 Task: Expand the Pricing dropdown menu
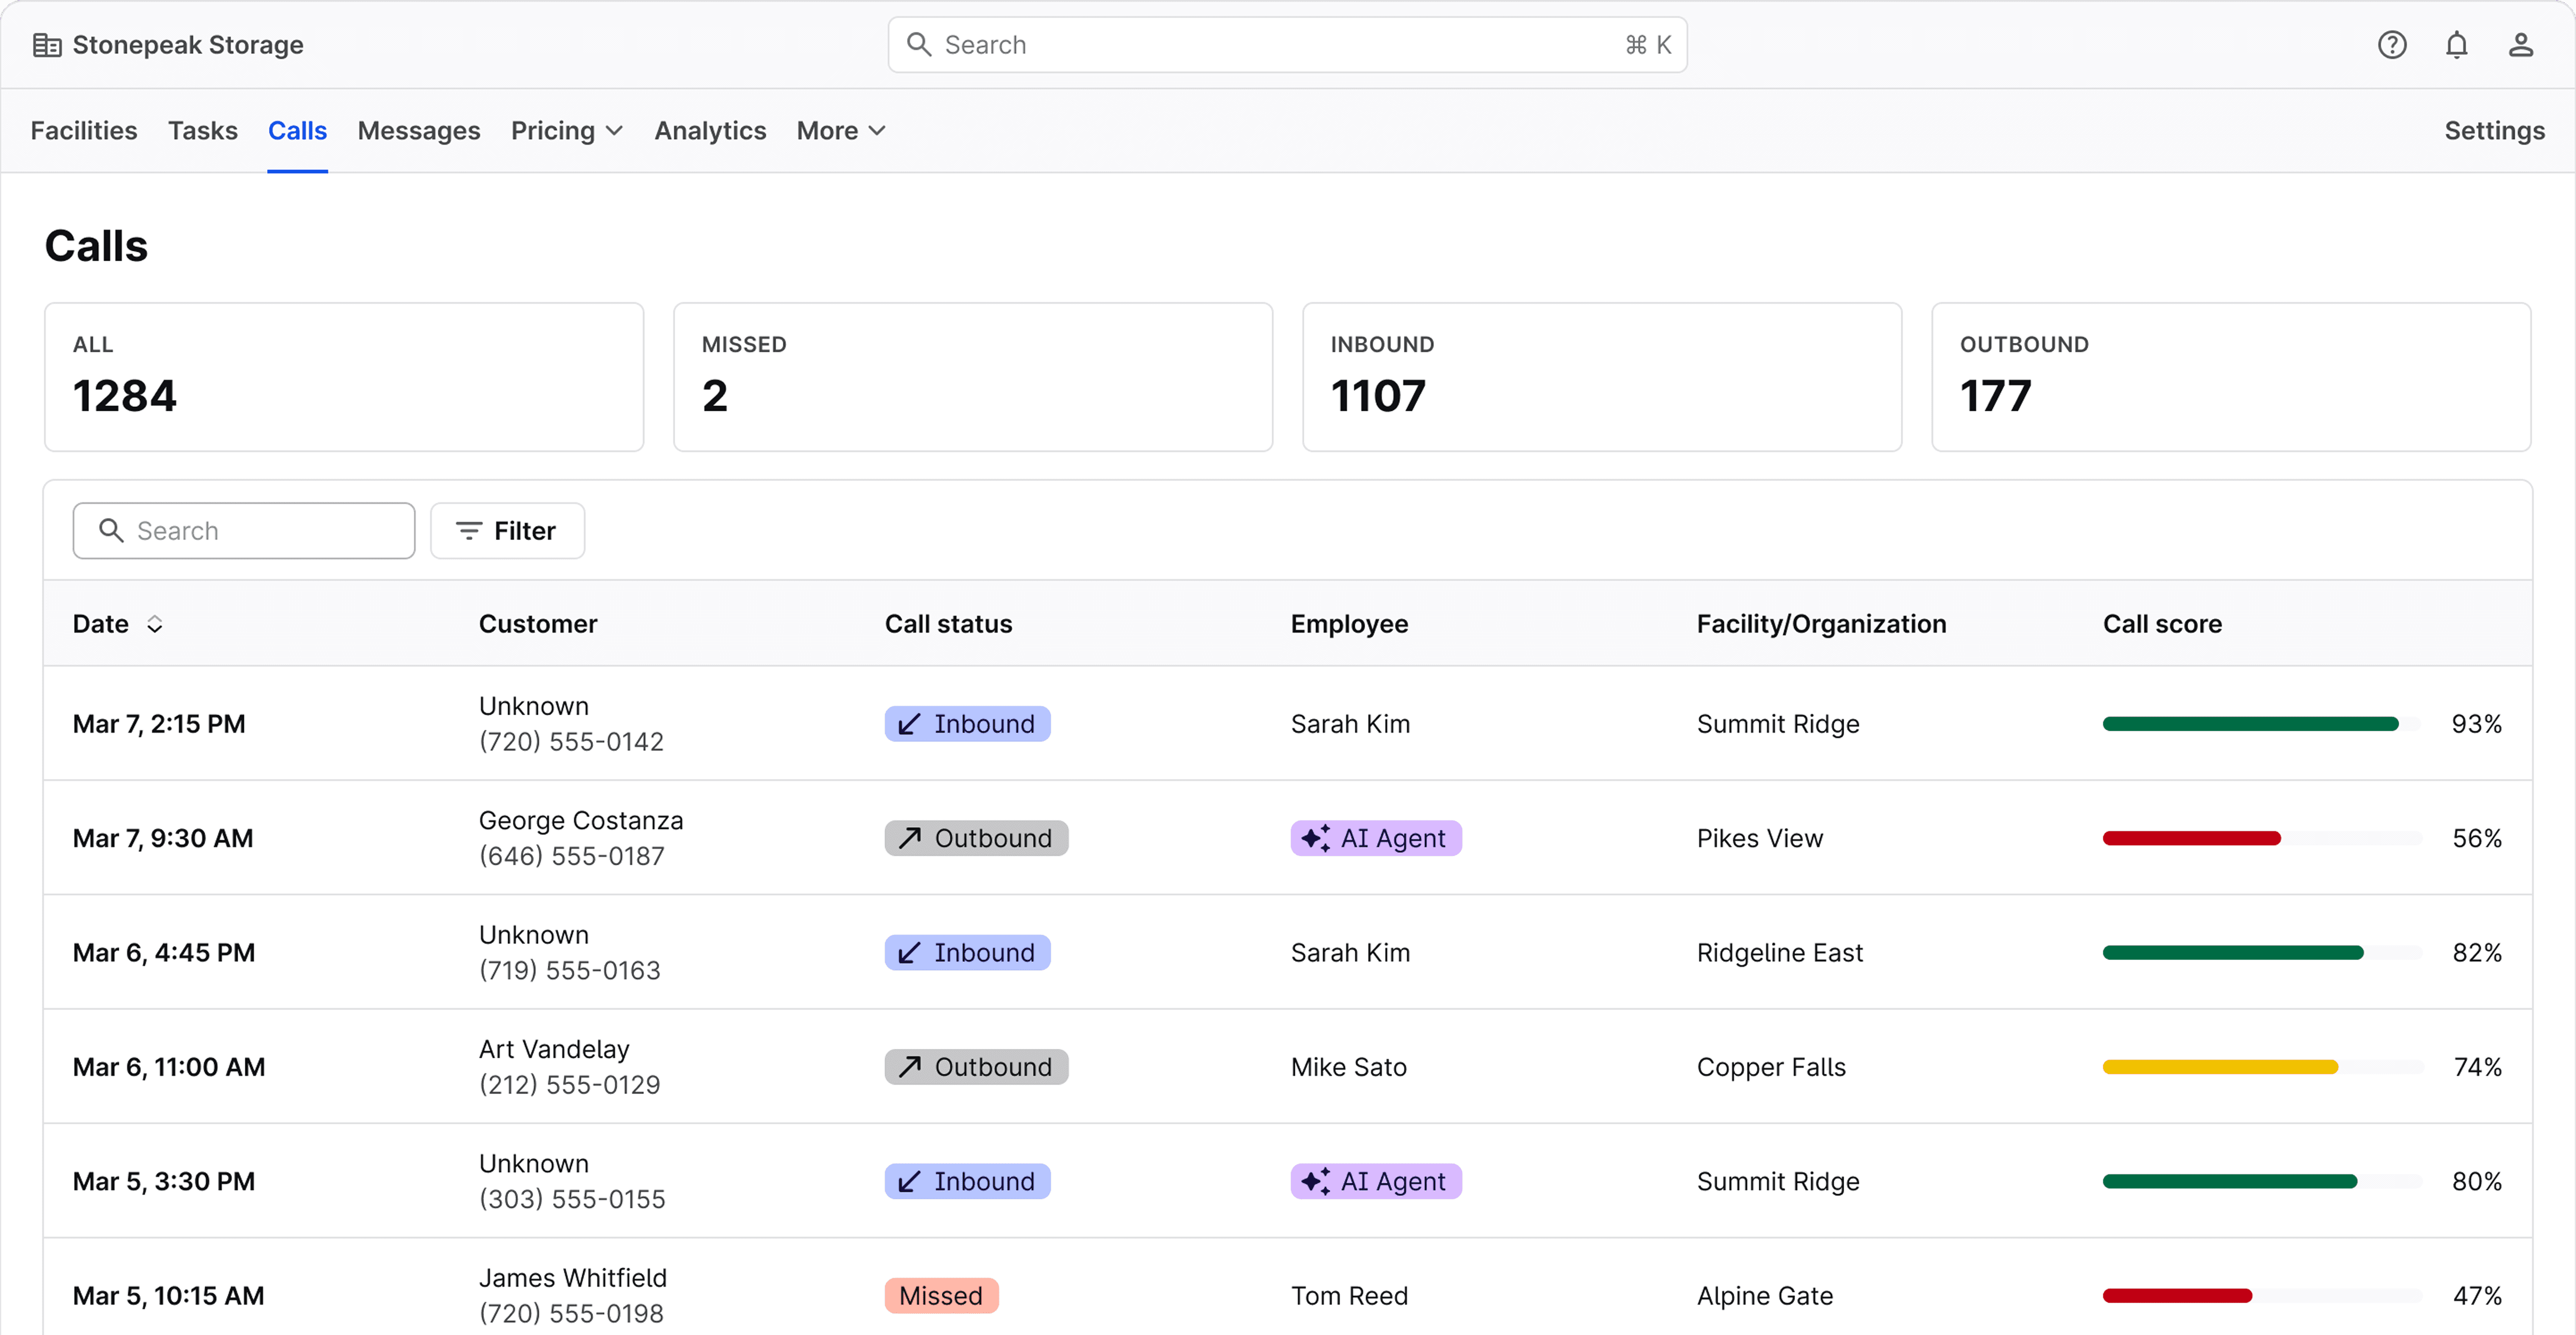click(x=566, y=131)
